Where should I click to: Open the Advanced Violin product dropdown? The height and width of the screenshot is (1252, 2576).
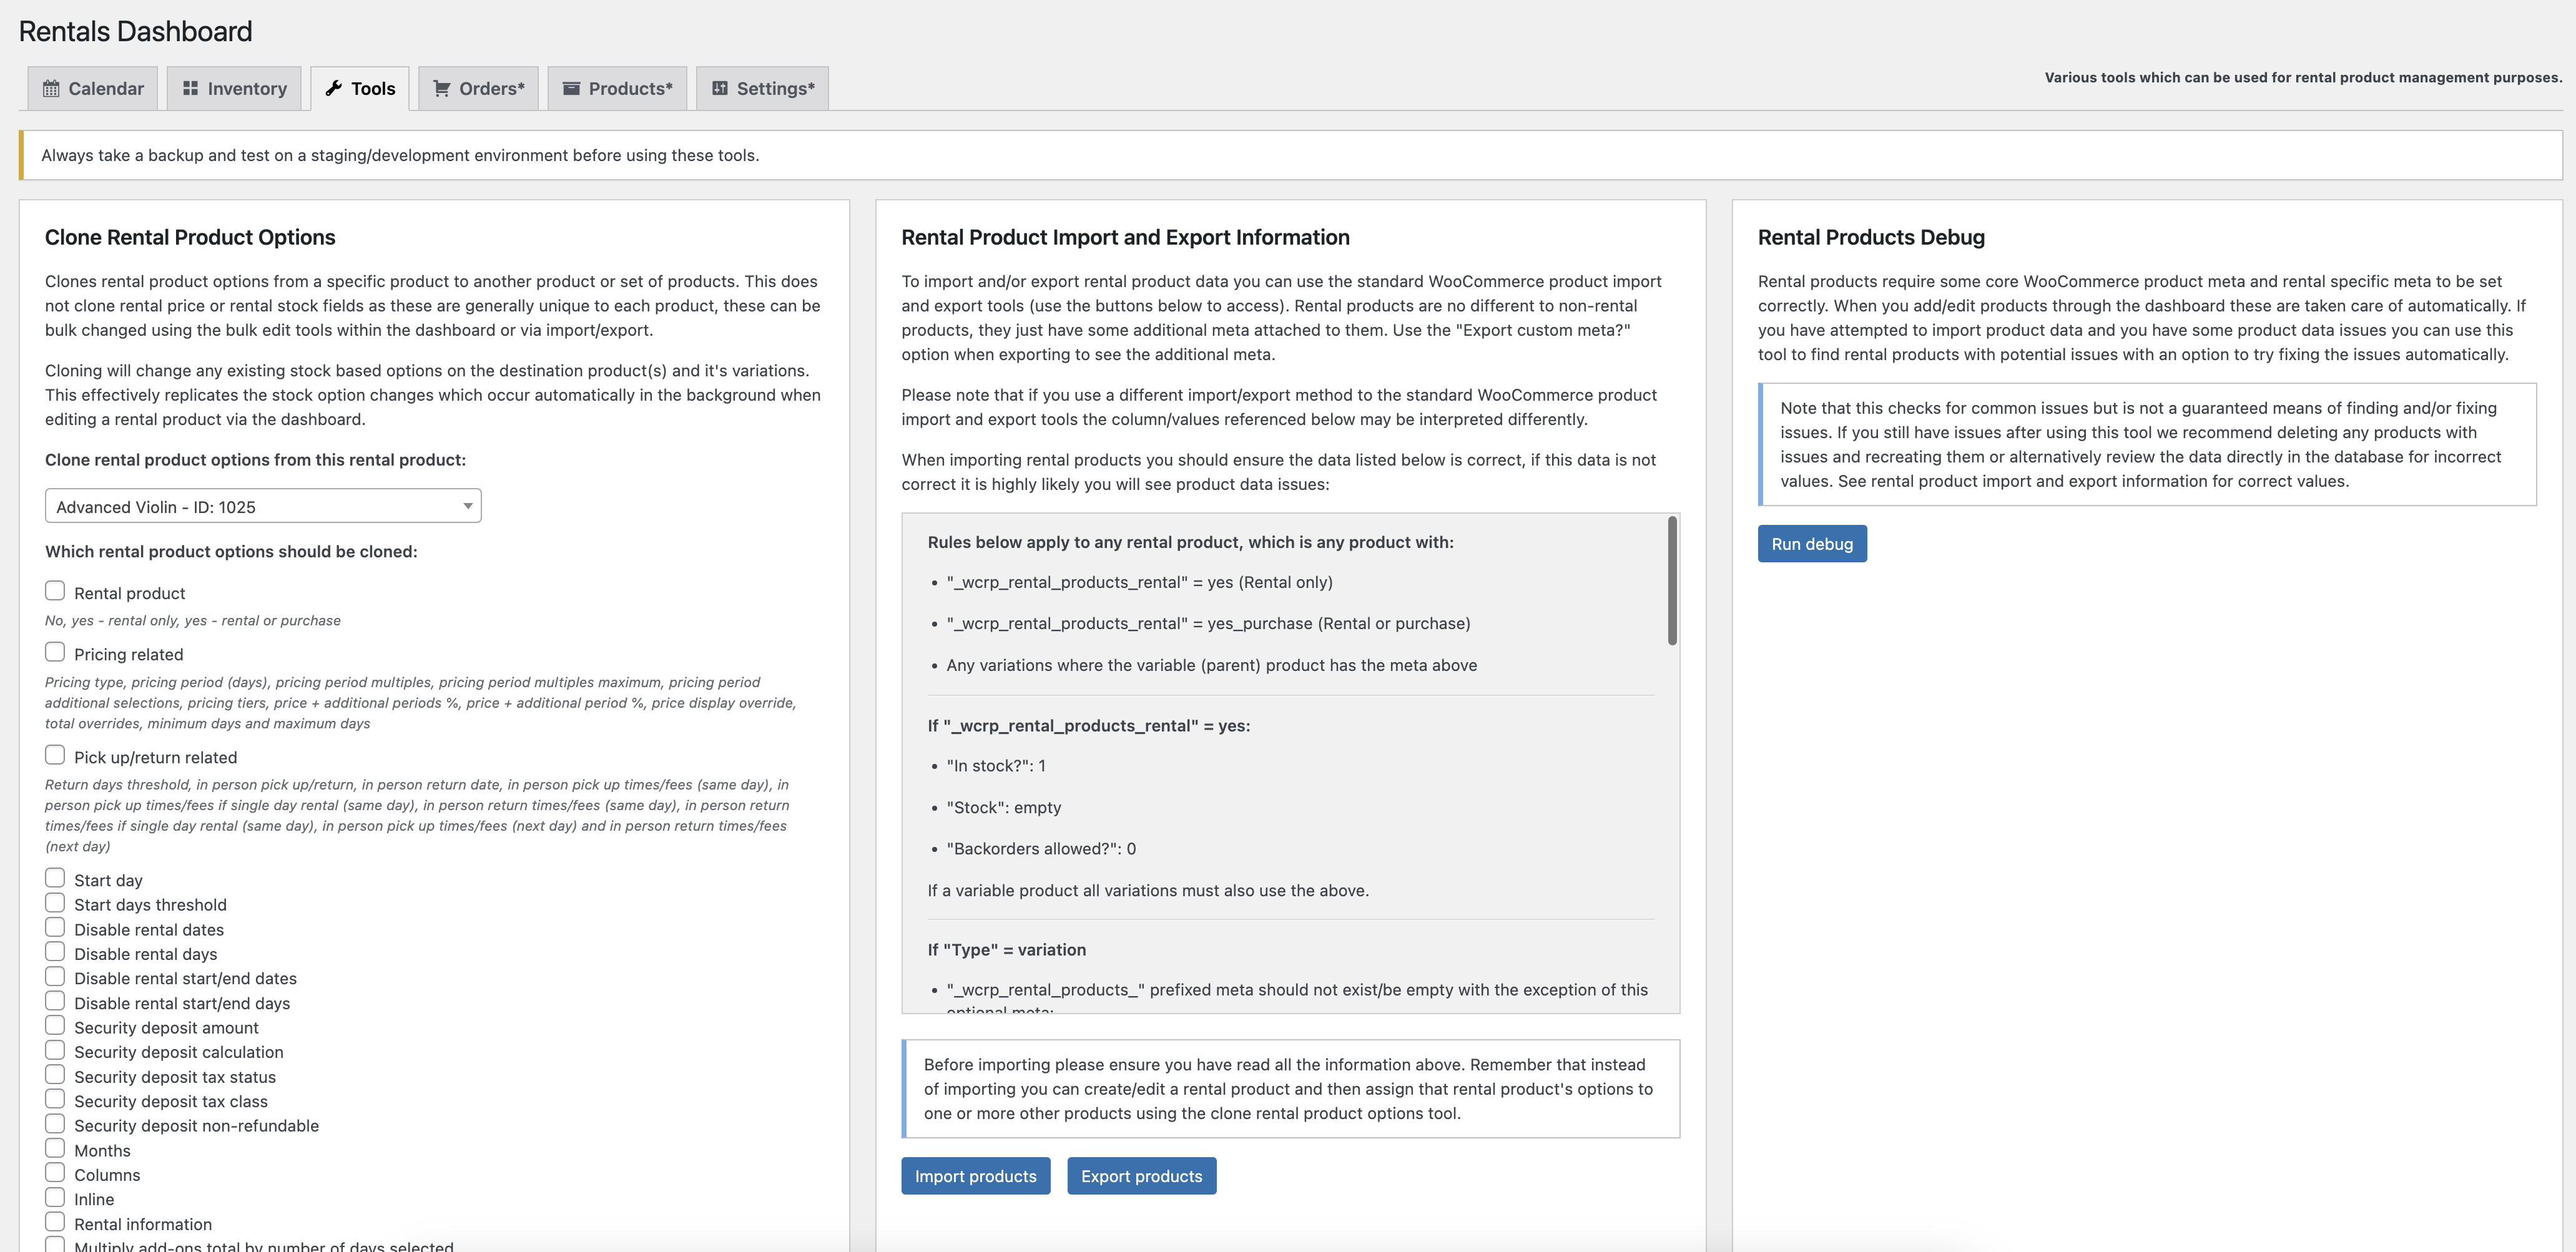262,506
